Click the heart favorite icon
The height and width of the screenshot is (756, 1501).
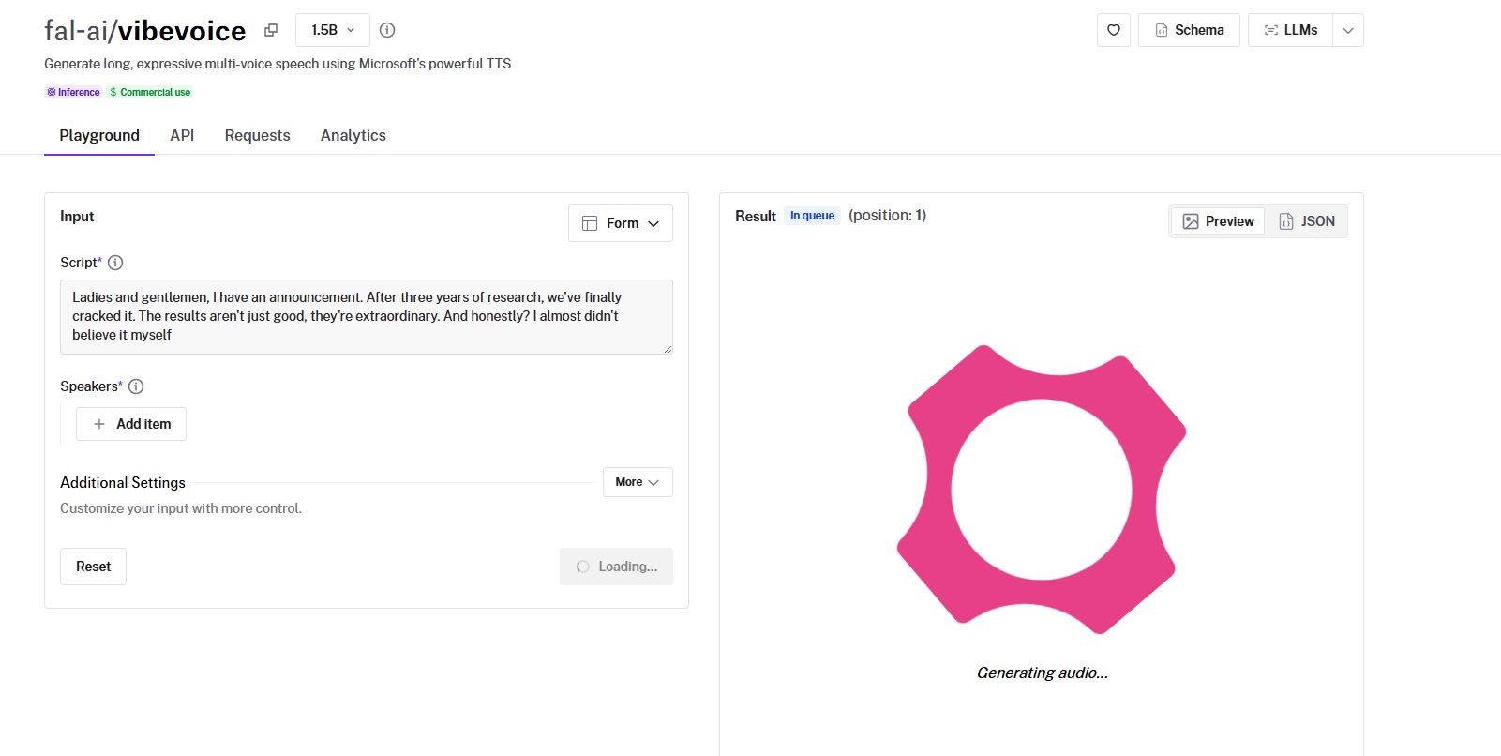click(x=1113, y=30)
